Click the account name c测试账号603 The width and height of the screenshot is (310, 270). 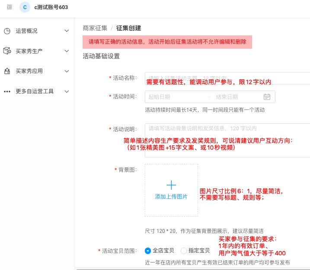pos(51,7)
